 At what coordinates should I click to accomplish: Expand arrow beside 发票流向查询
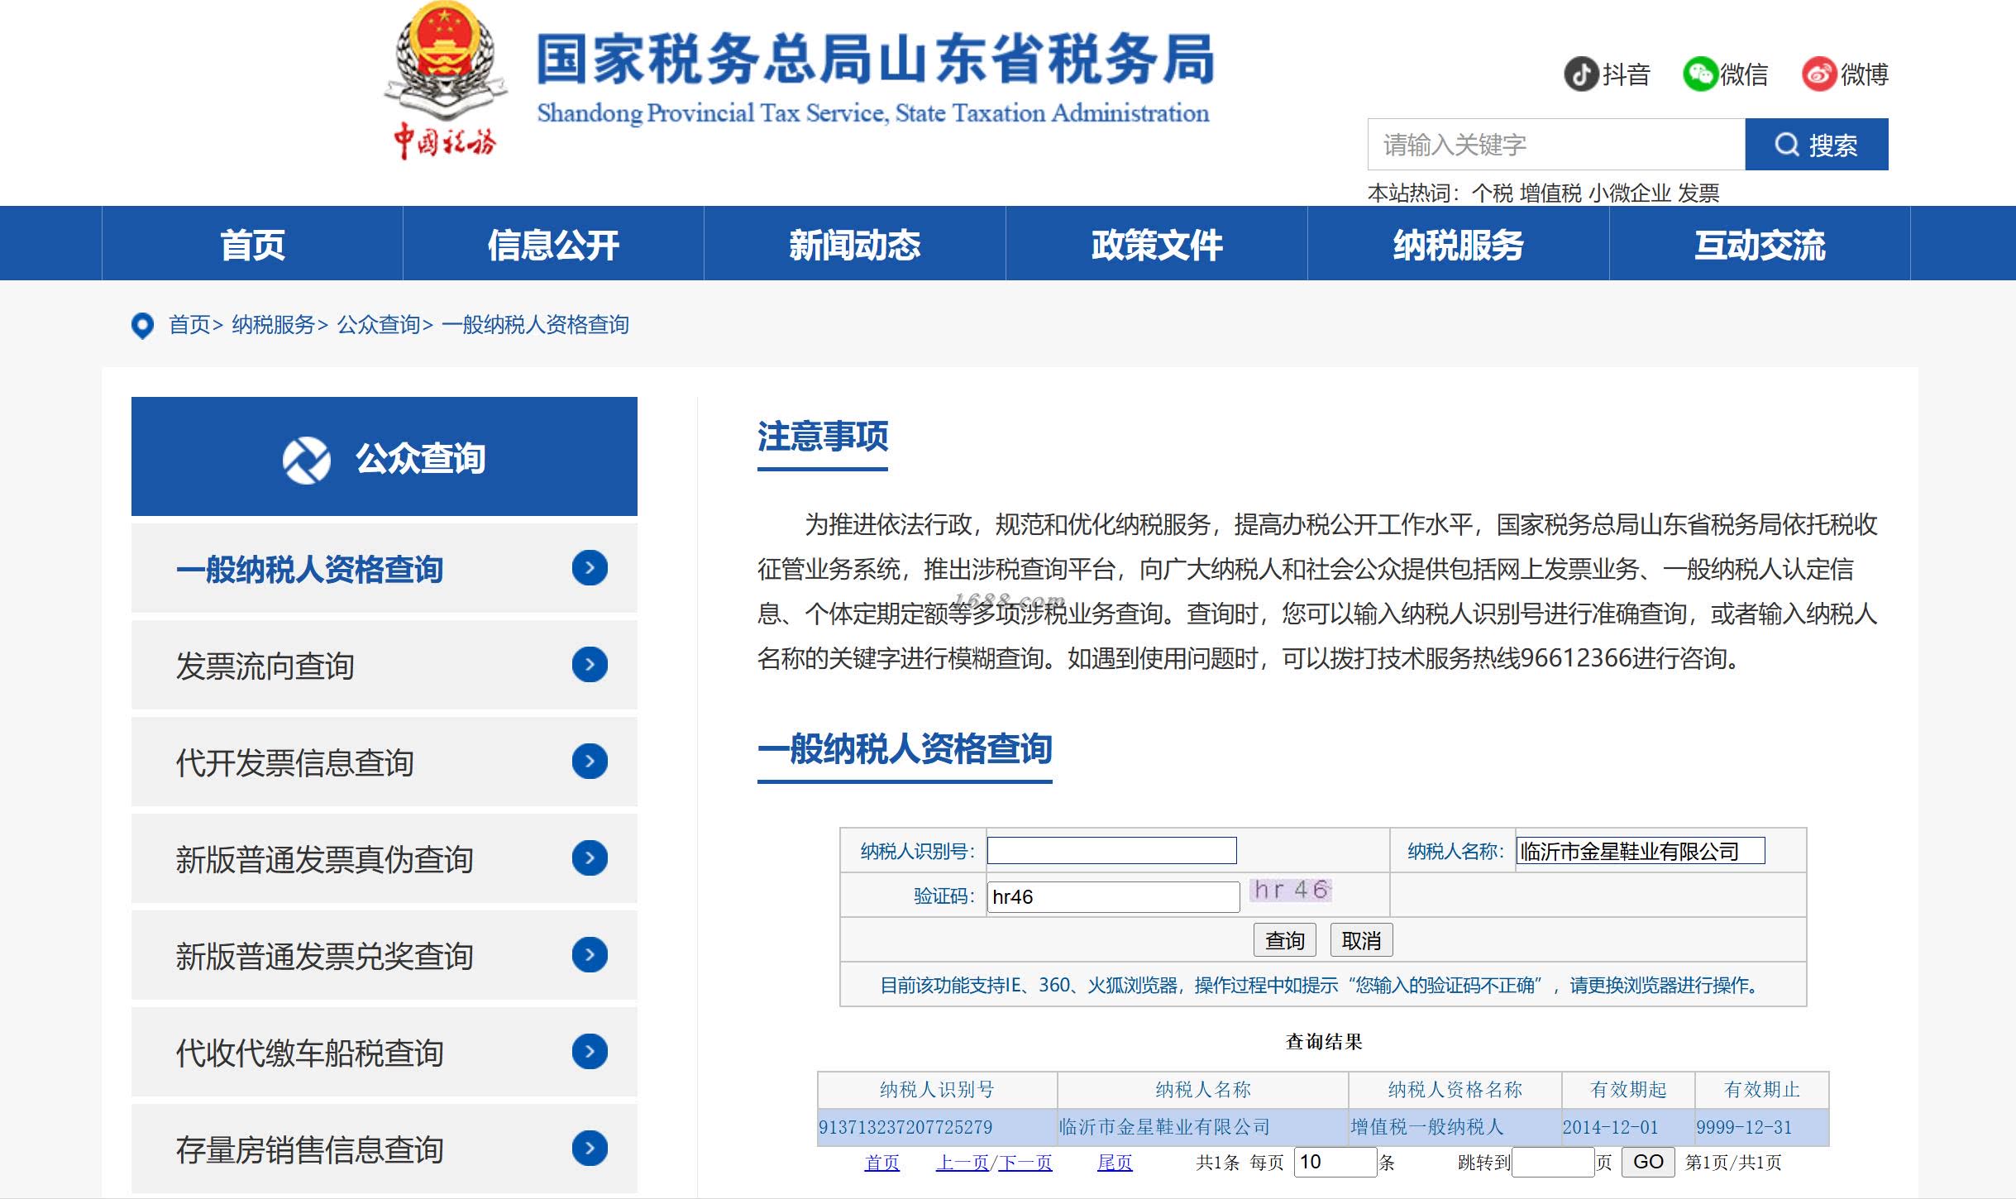[590, 665]
